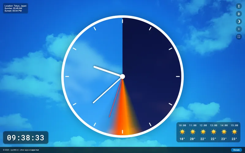Image resolution: width=245 pixels, height=153 pixels.
Task: Click the sun icon for 11:00 forecast
Action: [193, 132]
